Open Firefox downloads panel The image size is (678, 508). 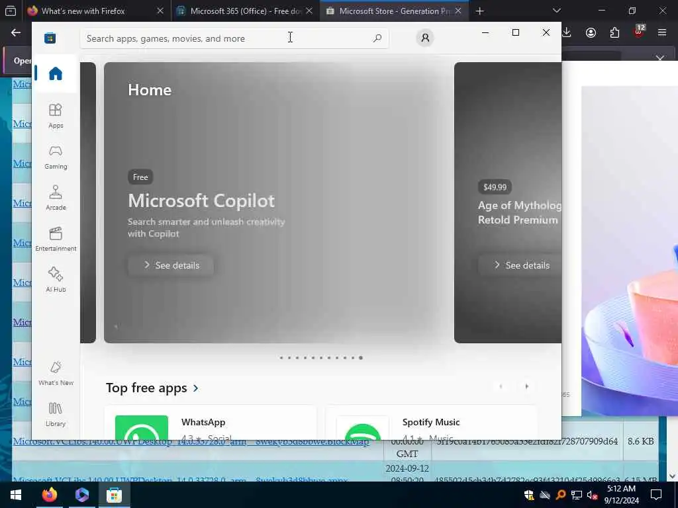pos(567,32)
